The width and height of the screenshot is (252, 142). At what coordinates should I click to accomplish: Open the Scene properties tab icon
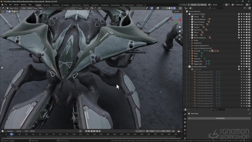pos(185,130)
